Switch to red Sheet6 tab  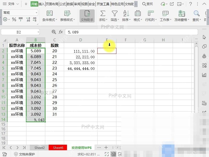point(58,148)
